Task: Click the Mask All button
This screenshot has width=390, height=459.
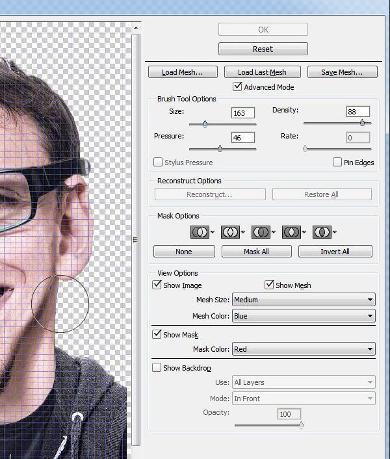Action: [257, 252]
